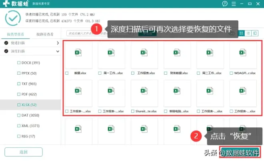The image size is (264, 161).
Task: Tick the checkbox for 数据.xlsx
Action: [67, 73]
